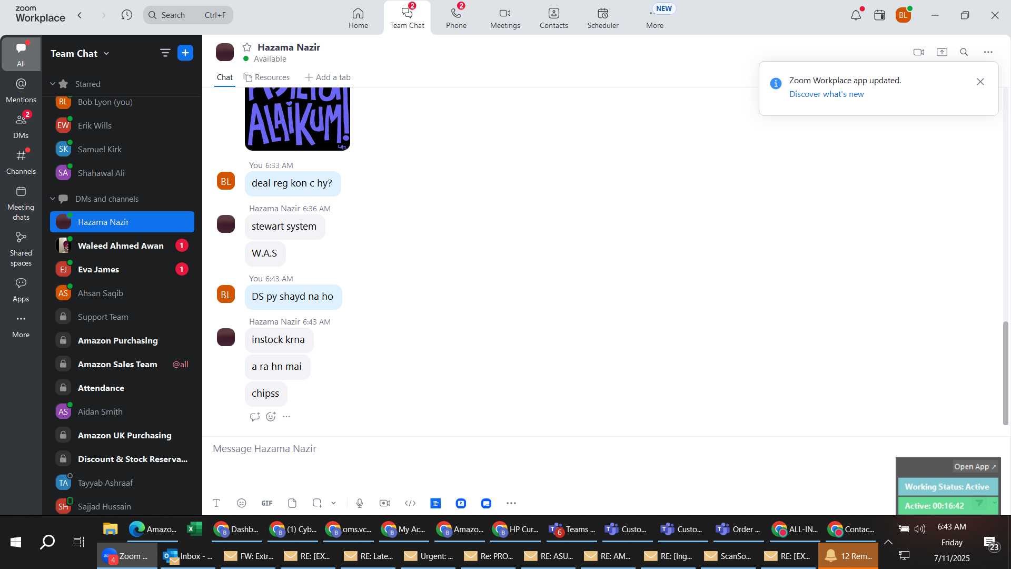Click the chat filter icon

165,53
